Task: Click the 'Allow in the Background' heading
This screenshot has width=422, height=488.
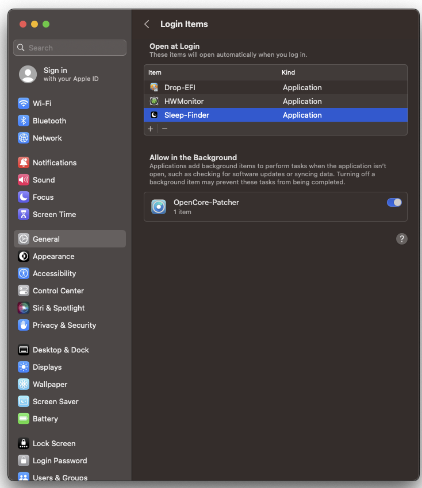Action: [193, 157]
